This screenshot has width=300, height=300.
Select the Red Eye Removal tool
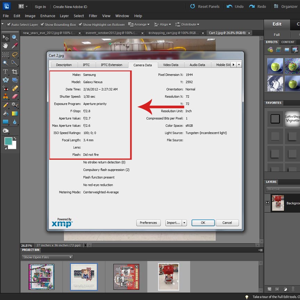tap(6, 89)
